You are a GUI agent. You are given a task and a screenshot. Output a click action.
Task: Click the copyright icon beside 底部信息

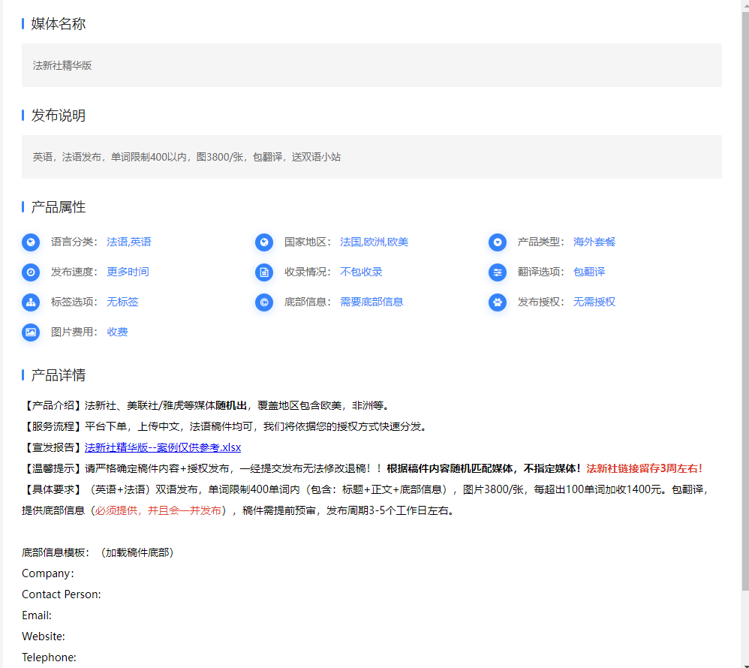[x=263, y=302]
